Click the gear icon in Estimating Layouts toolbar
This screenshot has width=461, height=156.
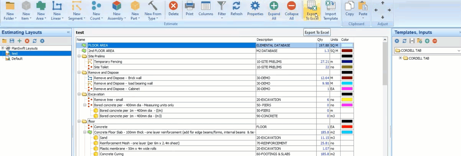click(x=42, y=41)
